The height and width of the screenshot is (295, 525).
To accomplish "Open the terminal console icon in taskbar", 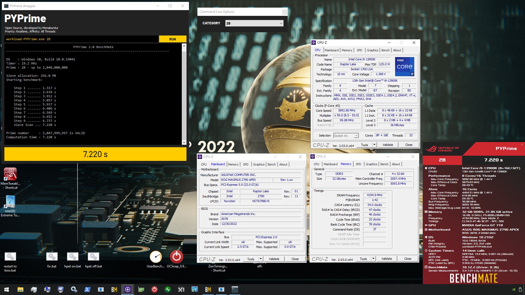I will (235, 290).
